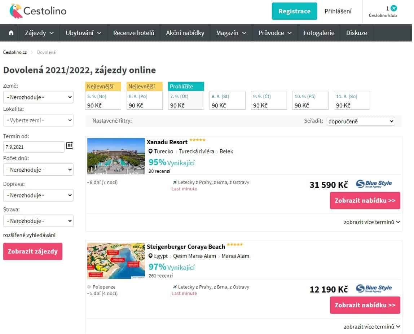Open Akční nabídky page
The height and width of the screenshot is (334, 414).
(185, 33)
